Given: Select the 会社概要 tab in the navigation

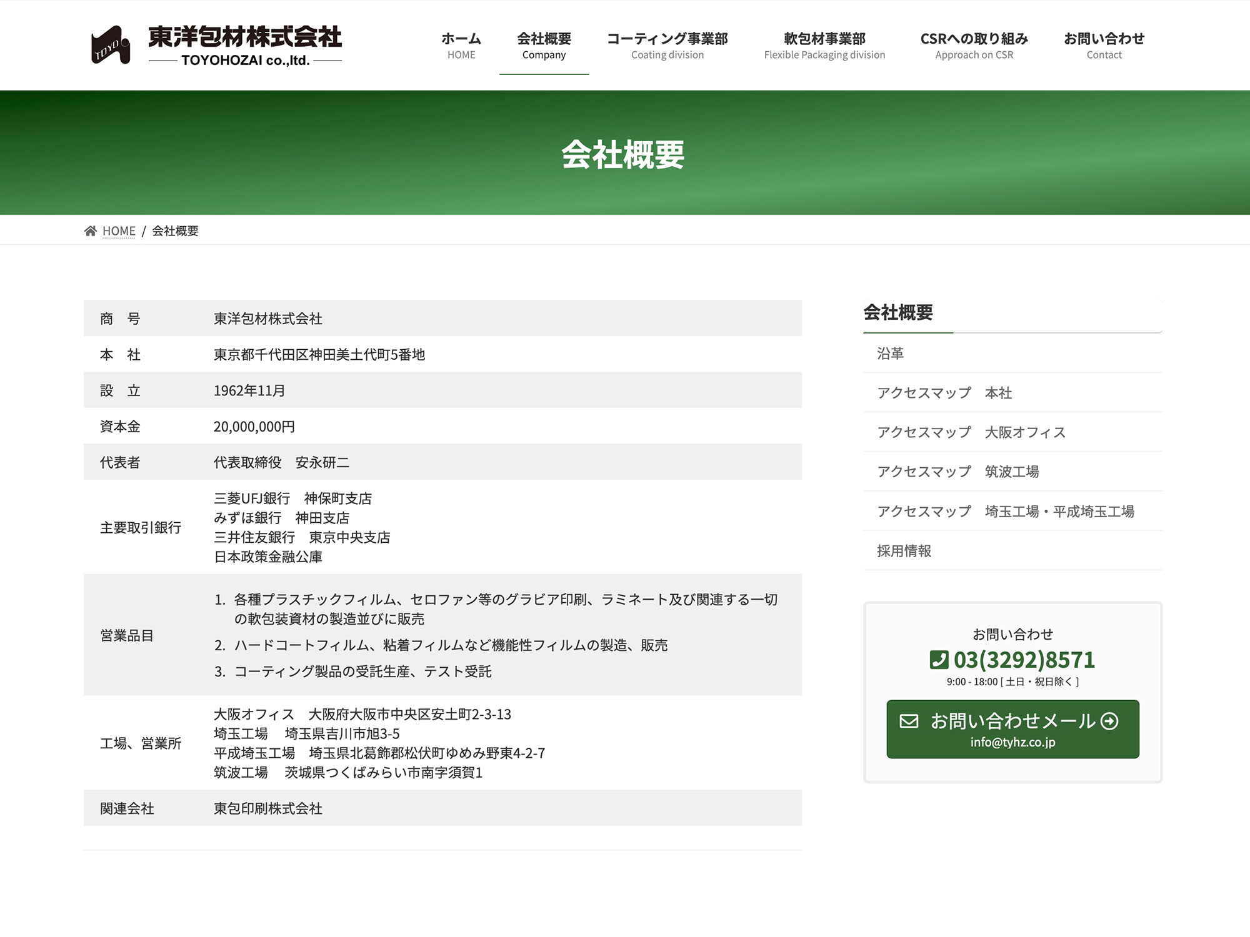Looking at the screenshot, I should coord(543,45).
